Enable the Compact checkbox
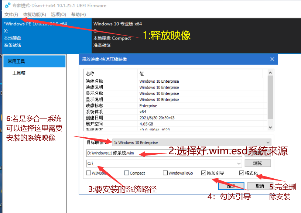Screen dimensions: 301x213 (x=127, y=173)
